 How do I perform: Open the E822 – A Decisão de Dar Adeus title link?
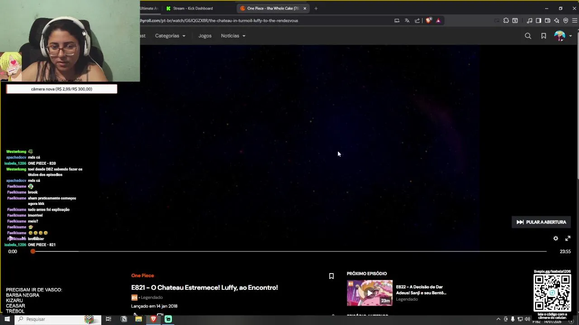421,290
